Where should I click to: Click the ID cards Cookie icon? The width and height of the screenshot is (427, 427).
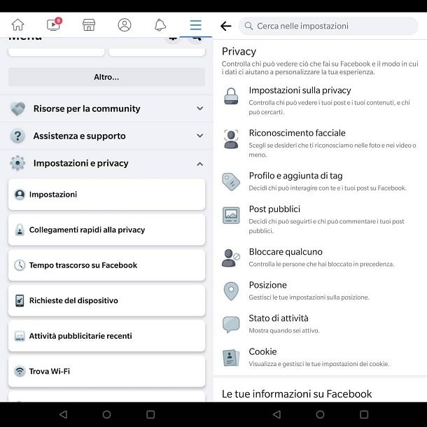(231, 358)
